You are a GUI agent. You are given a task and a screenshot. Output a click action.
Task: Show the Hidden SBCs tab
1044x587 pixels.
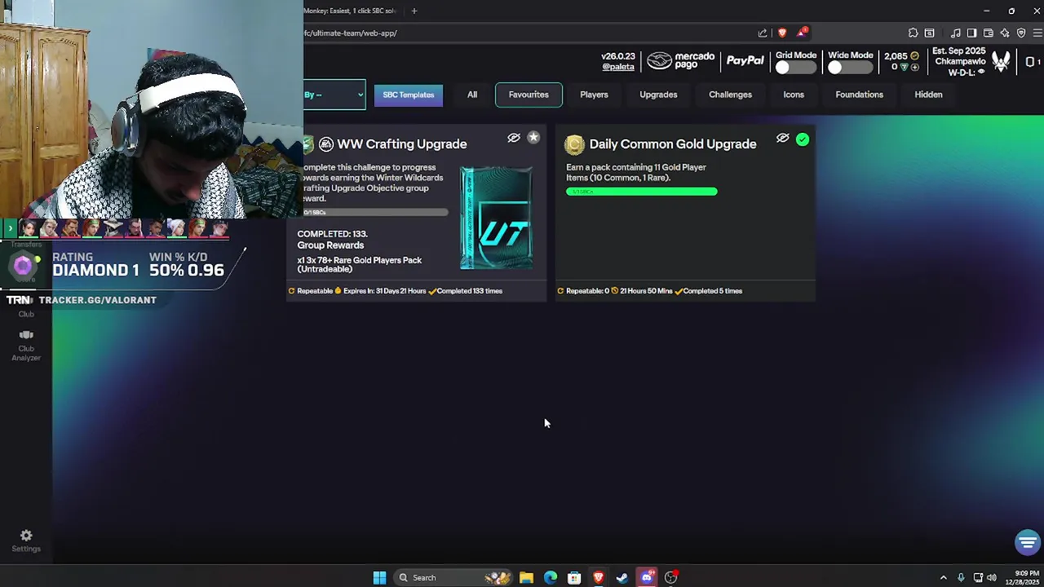[x=928, y=95]
